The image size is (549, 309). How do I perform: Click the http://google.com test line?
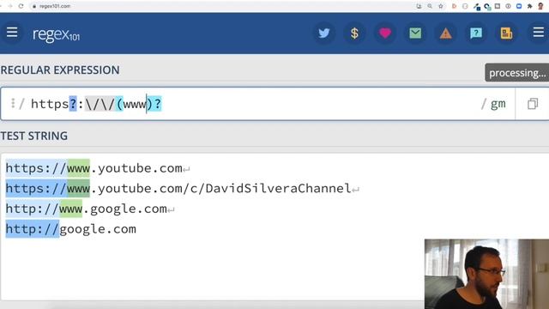(x=70, y=229)
